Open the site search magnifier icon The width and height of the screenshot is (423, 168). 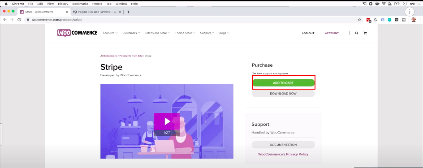point(357,33)
